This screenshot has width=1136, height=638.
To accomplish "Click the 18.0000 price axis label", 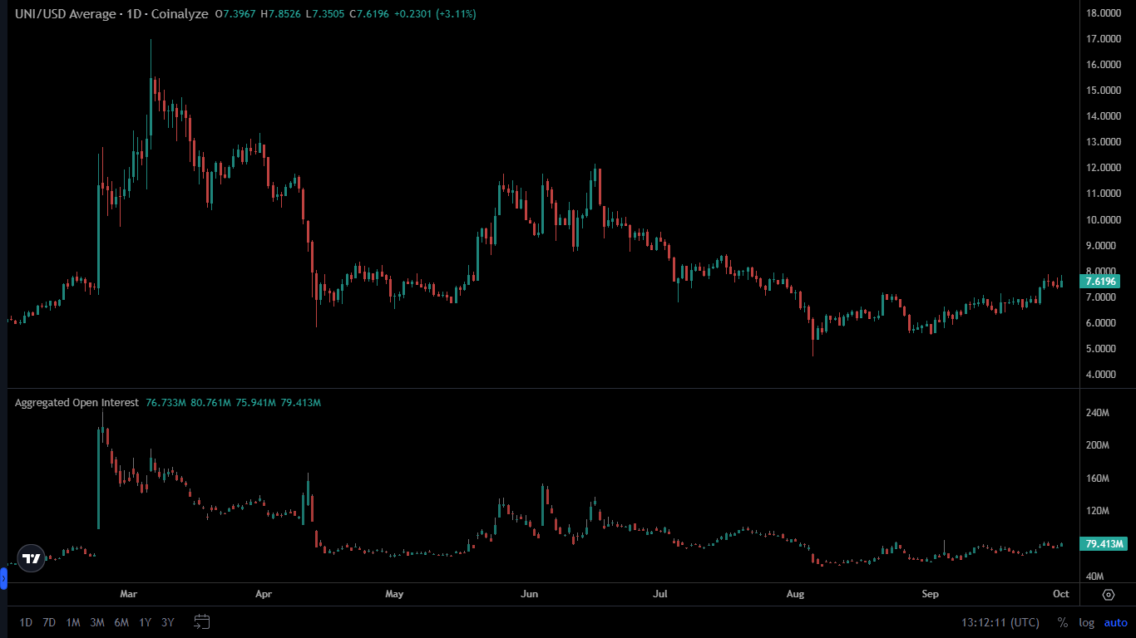I will (1104, 13).
